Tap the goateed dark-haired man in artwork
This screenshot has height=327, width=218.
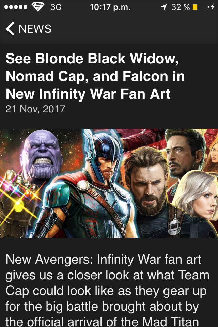[183, 154]
